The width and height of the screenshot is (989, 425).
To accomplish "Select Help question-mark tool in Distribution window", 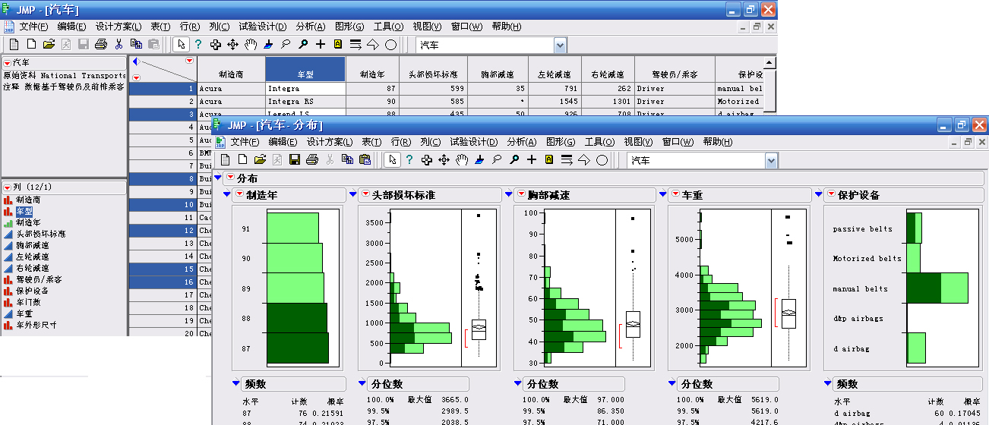I will [x=409, y=159].
